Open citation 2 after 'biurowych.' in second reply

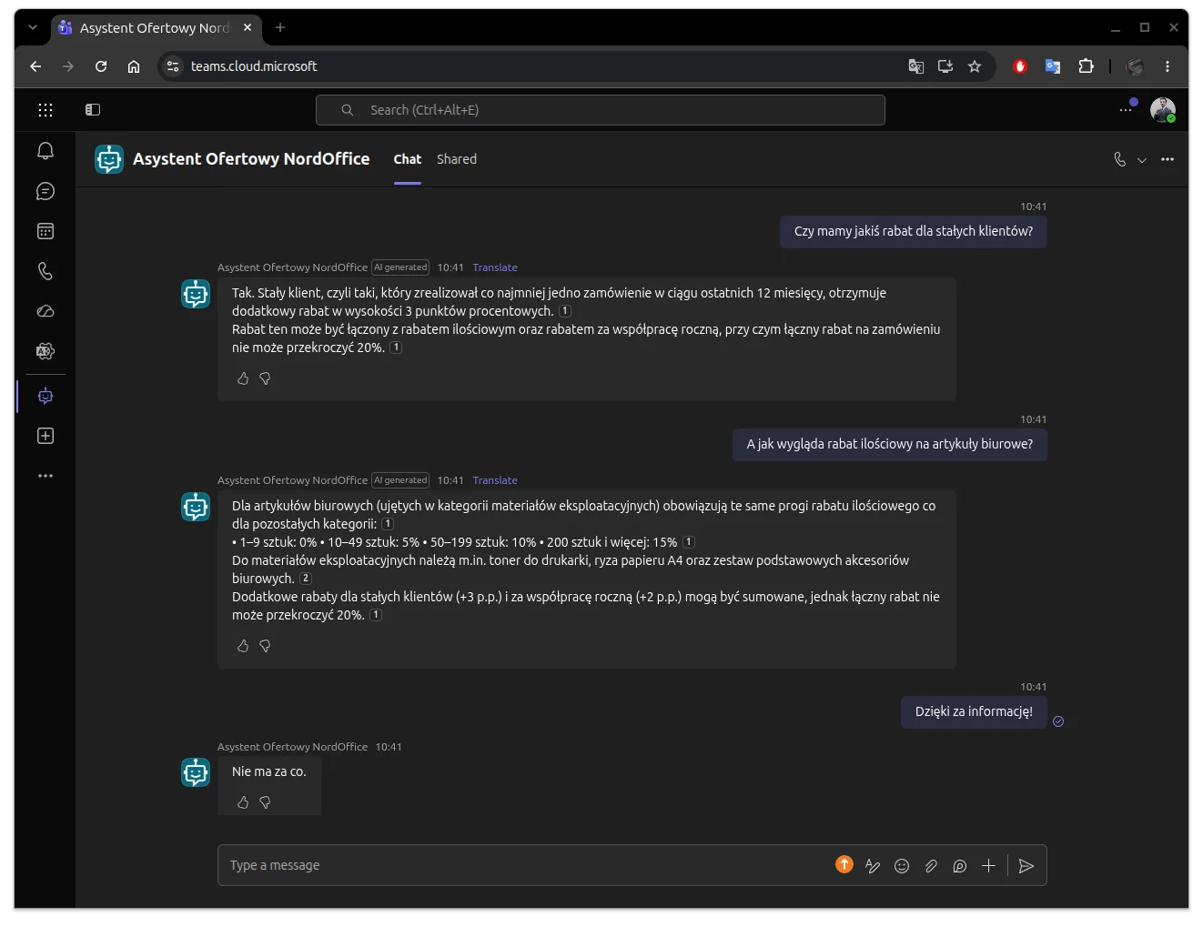tap(306, 579)
